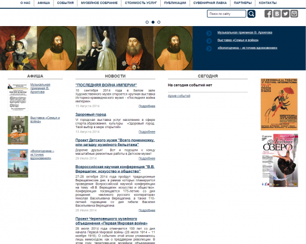Click the Лебединое озеро ballet poster
Image resolution: width=306 pixels, height=244 pixels.
pos(280,160)
